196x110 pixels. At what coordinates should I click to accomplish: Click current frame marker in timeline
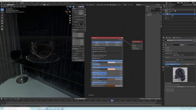(x=112, y=101)
